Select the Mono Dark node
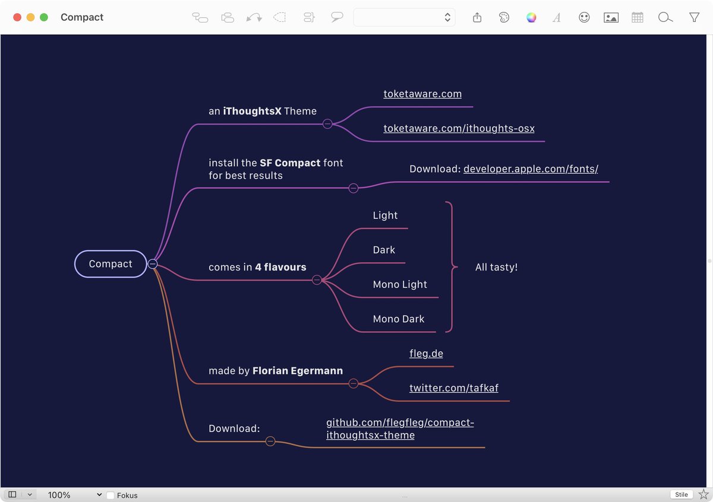 (x=399, y=319)
